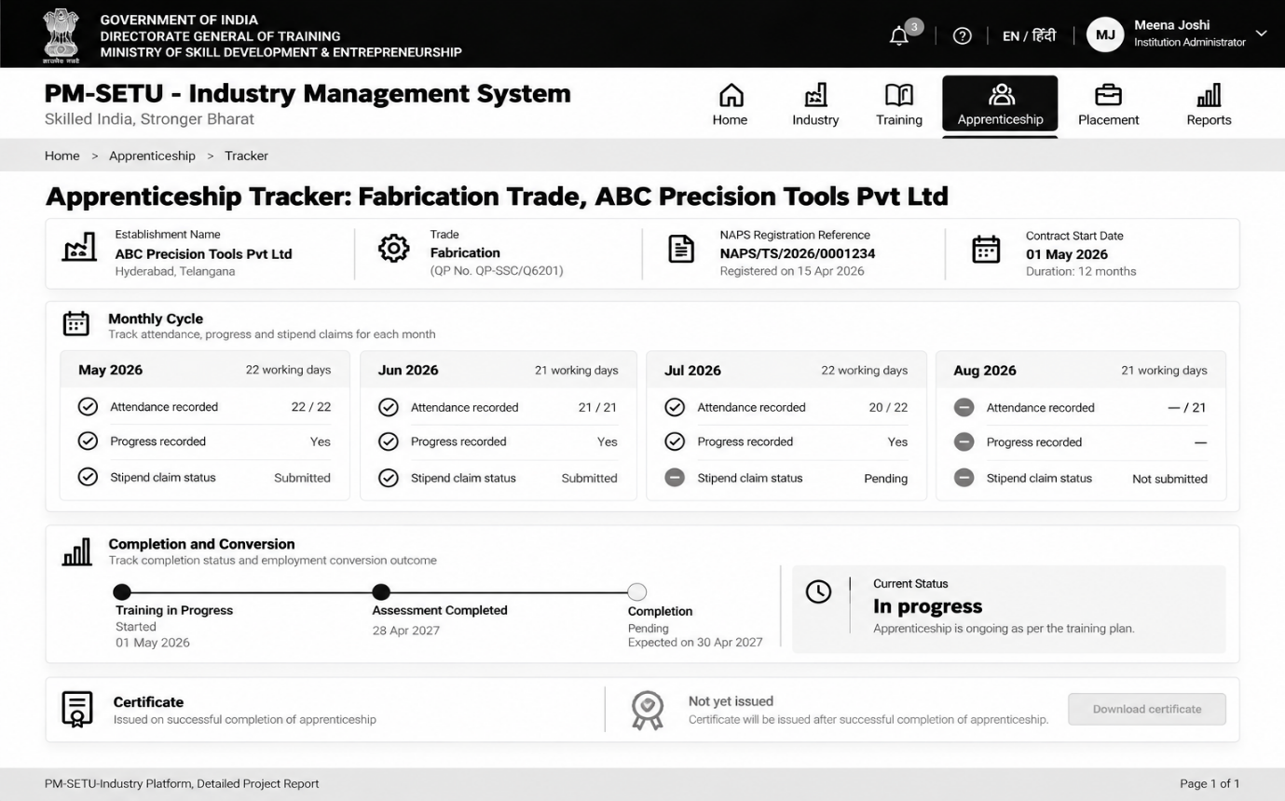Go to the Home nav tab
The height and width of the screenshot is (801, 1285).
pyautogui.click(x=731, y=104)
